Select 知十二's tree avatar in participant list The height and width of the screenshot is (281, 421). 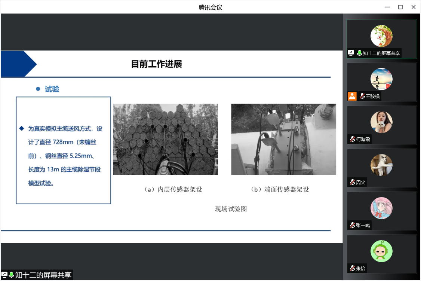tap(381, 36)
